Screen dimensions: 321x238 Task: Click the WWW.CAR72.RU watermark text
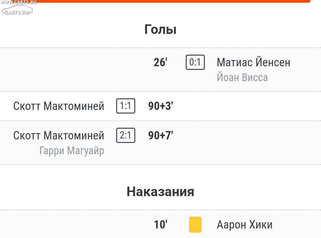pyautogui.click(x=18, y=2)
